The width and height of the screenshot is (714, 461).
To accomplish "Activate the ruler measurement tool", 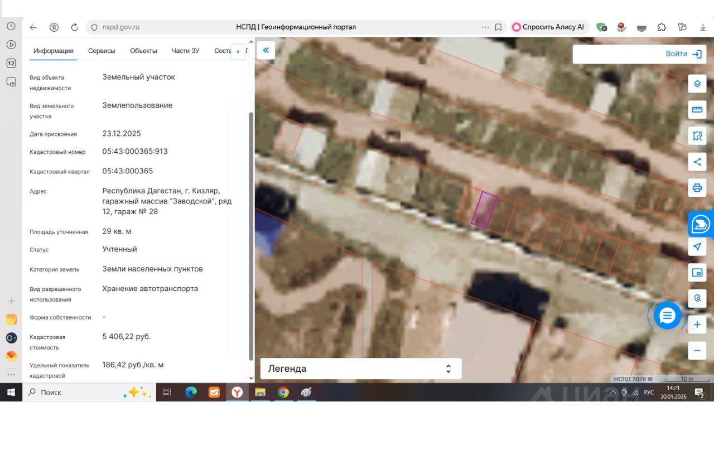I will [x=697, y=110].
